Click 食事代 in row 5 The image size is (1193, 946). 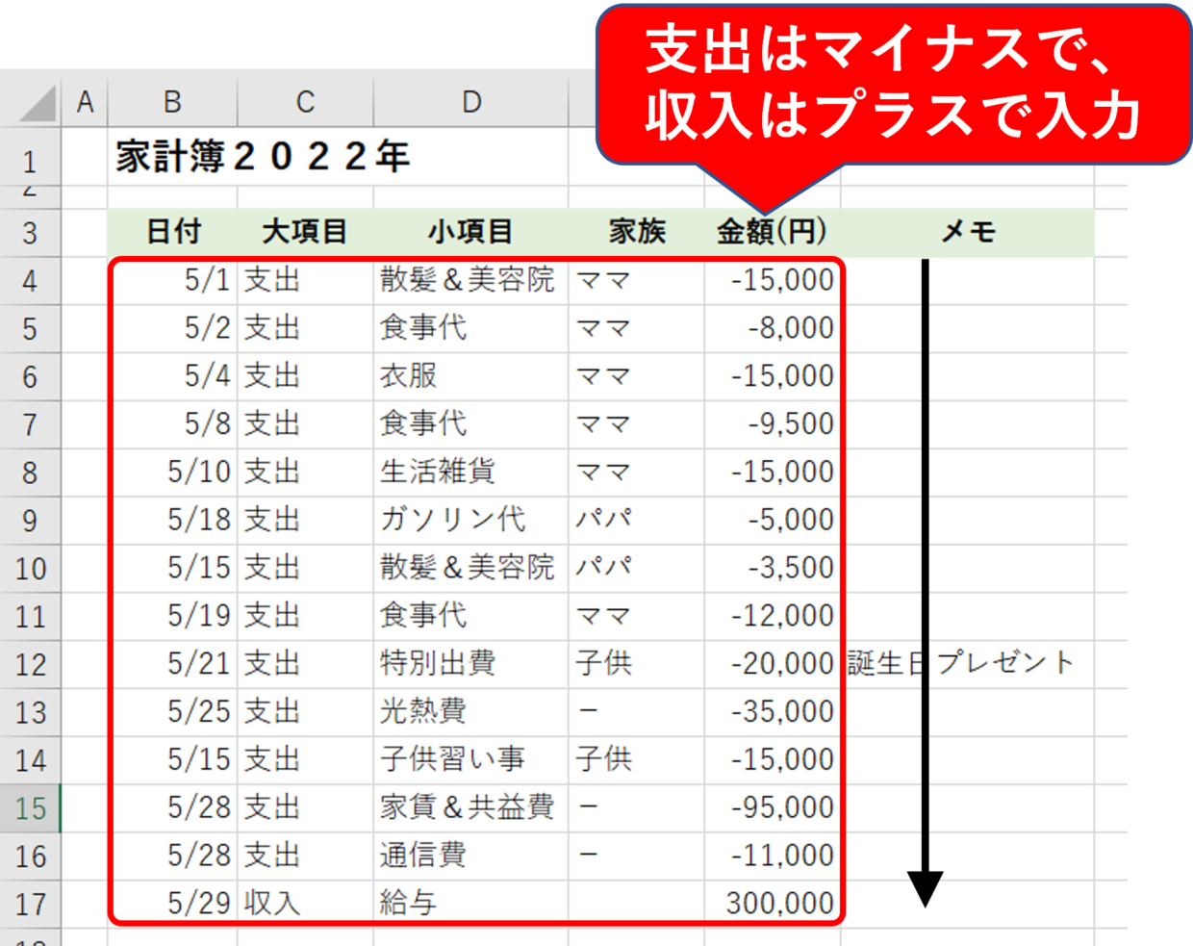pos(470,328)
